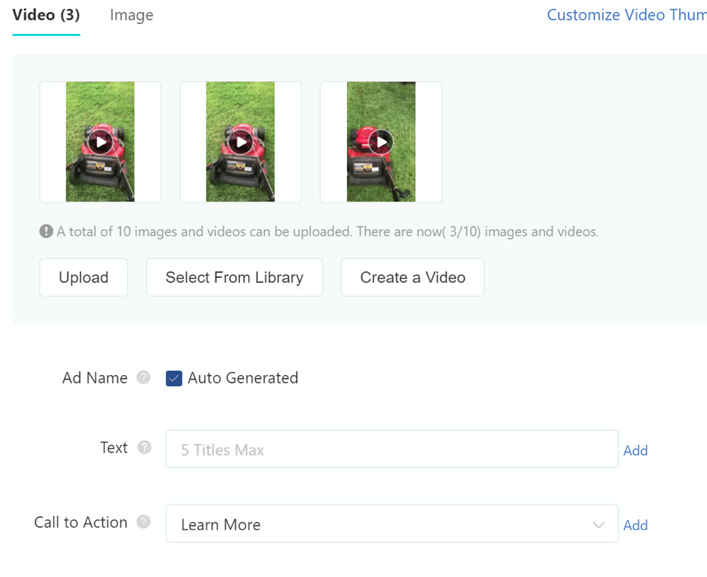The height and width of the screenshot is (577, 707).
Task: Select the Video (3) tab
Action: coord(46,15)
